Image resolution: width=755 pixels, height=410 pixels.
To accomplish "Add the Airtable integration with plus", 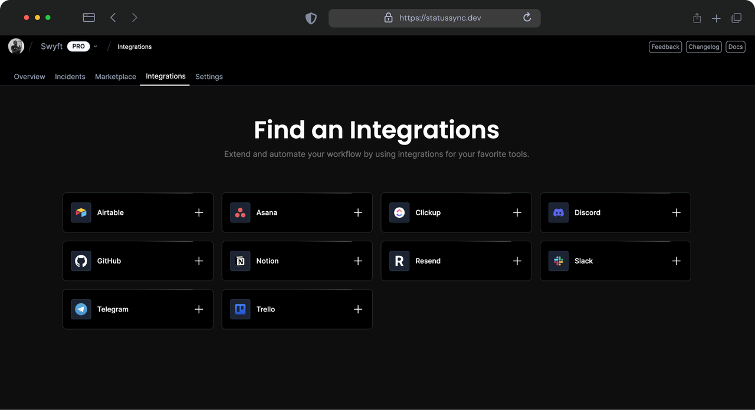I will click(x=199, y=212).
